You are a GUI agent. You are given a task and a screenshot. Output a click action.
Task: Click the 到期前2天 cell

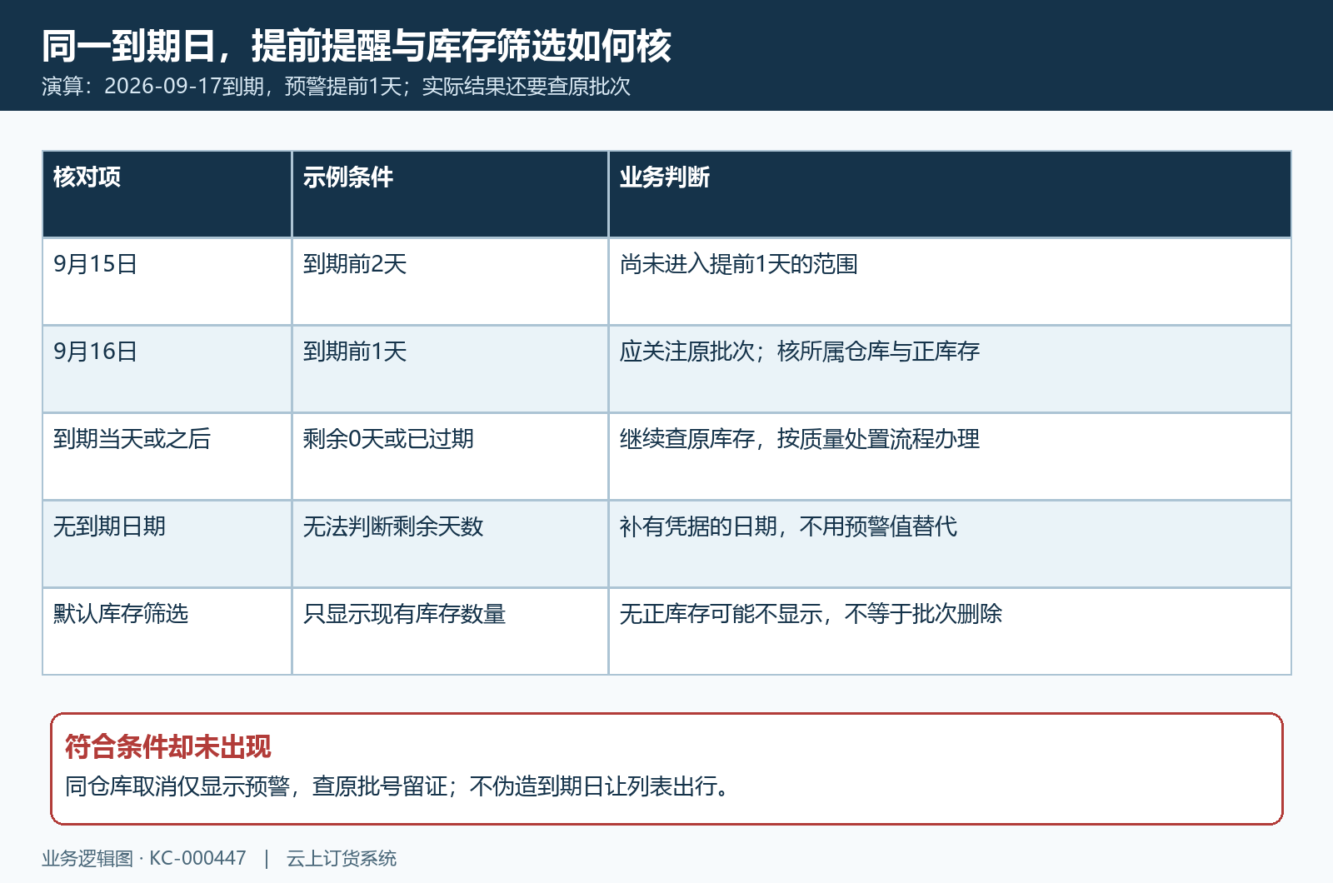point(450,282)
